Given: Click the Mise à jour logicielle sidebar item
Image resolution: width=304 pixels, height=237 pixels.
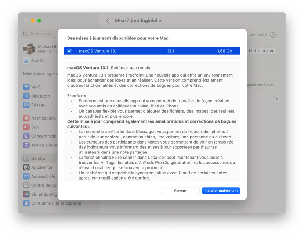Looking at the screenshot, I should coord(40,74).
